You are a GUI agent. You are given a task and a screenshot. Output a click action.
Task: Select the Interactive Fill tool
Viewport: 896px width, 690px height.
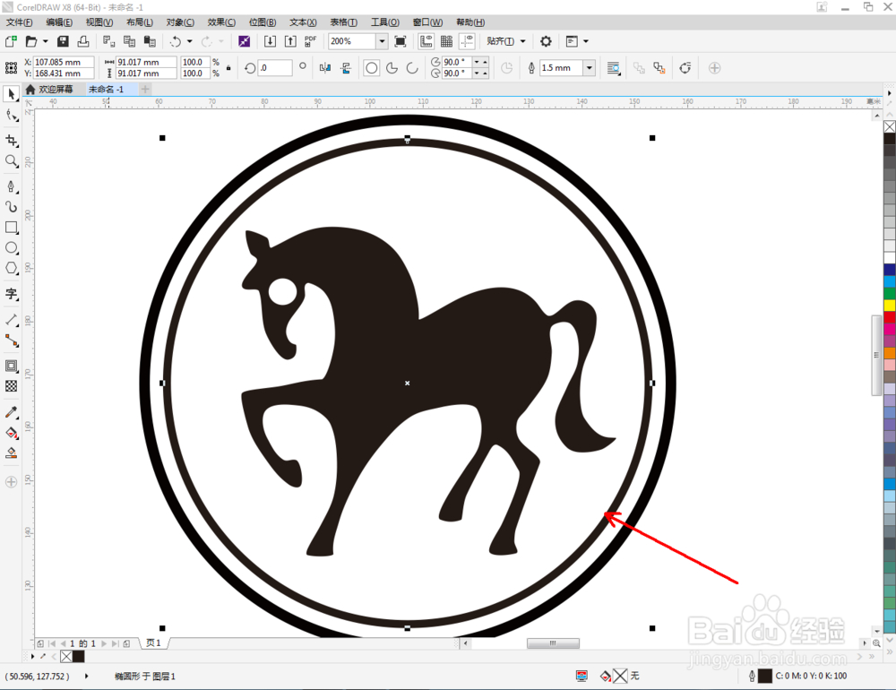click(x=11, y=433)
